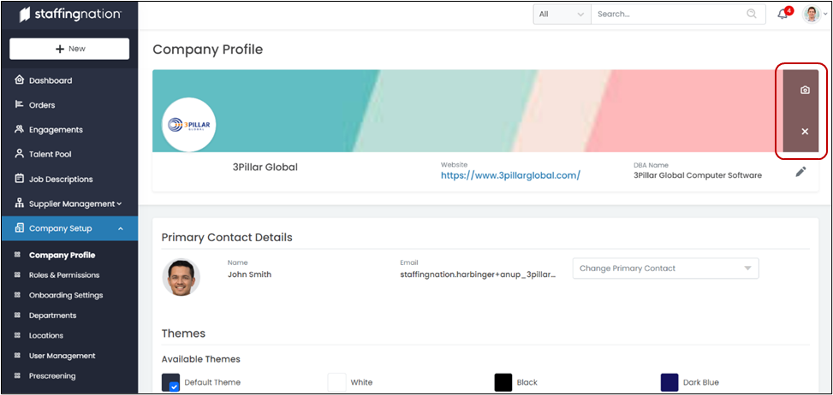The image size is (833, 395).
Task: Open notifications bell
Action: (783, 15)
